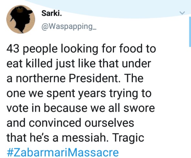The width and height of the screenshot is (191, 158).
Task: Click the blue scrollbar at right edge
Action: [x=190, y=32]
